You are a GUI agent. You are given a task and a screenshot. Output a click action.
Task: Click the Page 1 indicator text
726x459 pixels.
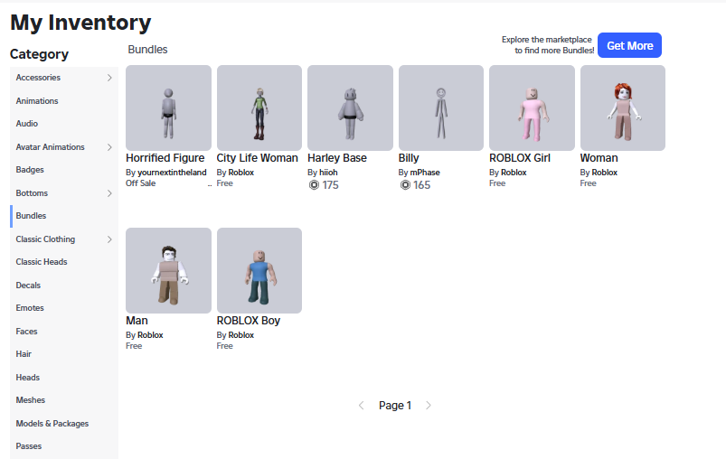click(x=395, y=406)
